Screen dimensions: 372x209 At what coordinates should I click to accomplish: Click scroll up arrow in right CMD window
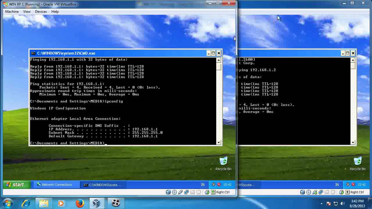[x=353, y=60]
